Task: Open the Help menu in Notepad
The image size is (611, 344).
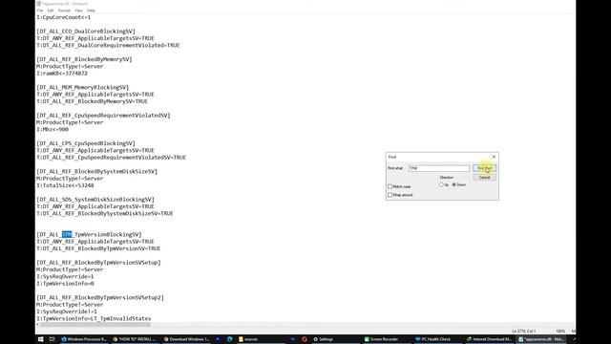Action: pyautogui.click(x=91, y=11)
